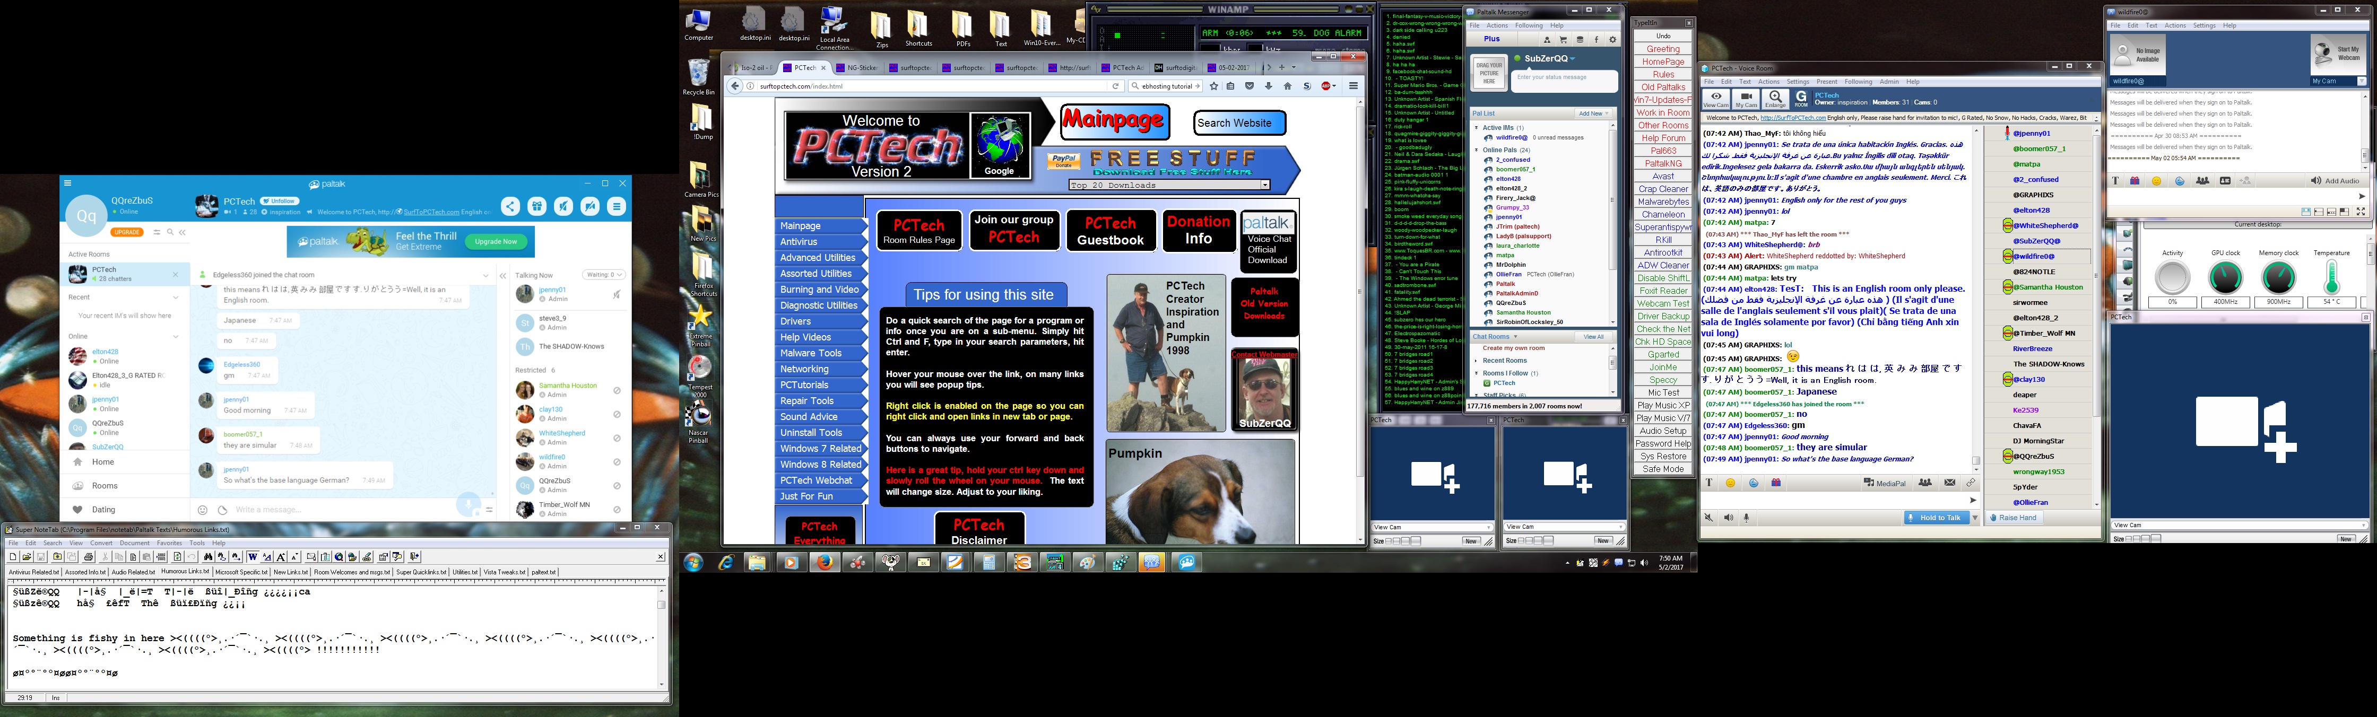Toggle restrict icon beside clay130 in Paltalk

[x=617, y=414]
